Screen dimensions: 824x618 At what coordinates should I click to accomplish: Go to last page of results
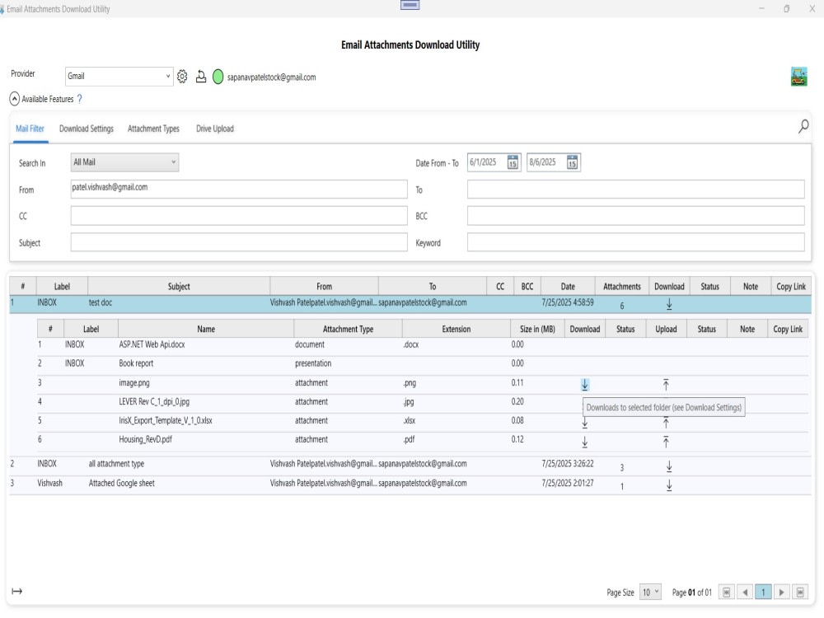point(800,592)
